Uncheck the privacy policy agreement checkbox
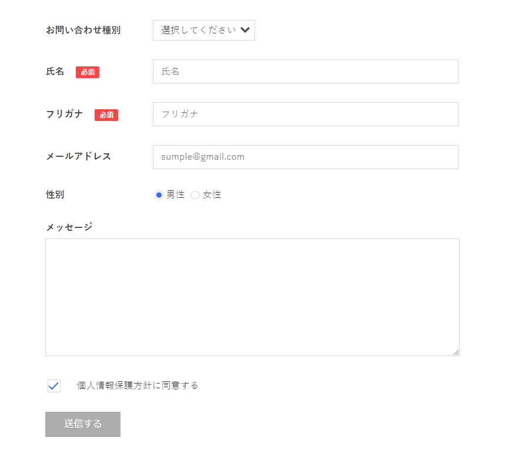The height and width of the screenshot is (457, 512). pos(53,386)
